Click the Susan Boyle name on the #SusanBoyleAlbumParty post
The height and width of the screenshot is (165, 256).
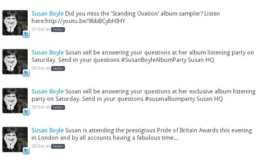48,52
